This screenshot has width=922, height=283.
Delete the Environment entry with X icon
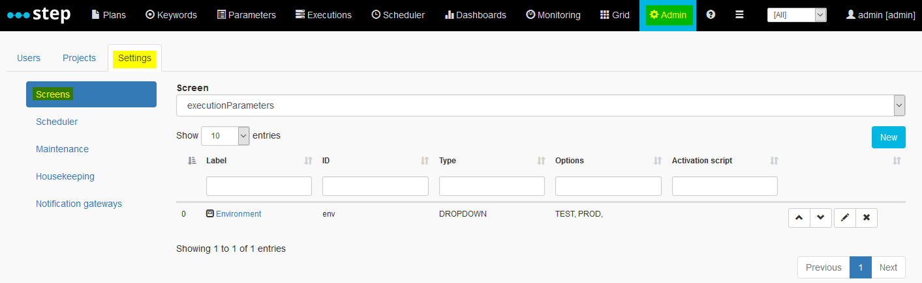[x=867, y=217]
